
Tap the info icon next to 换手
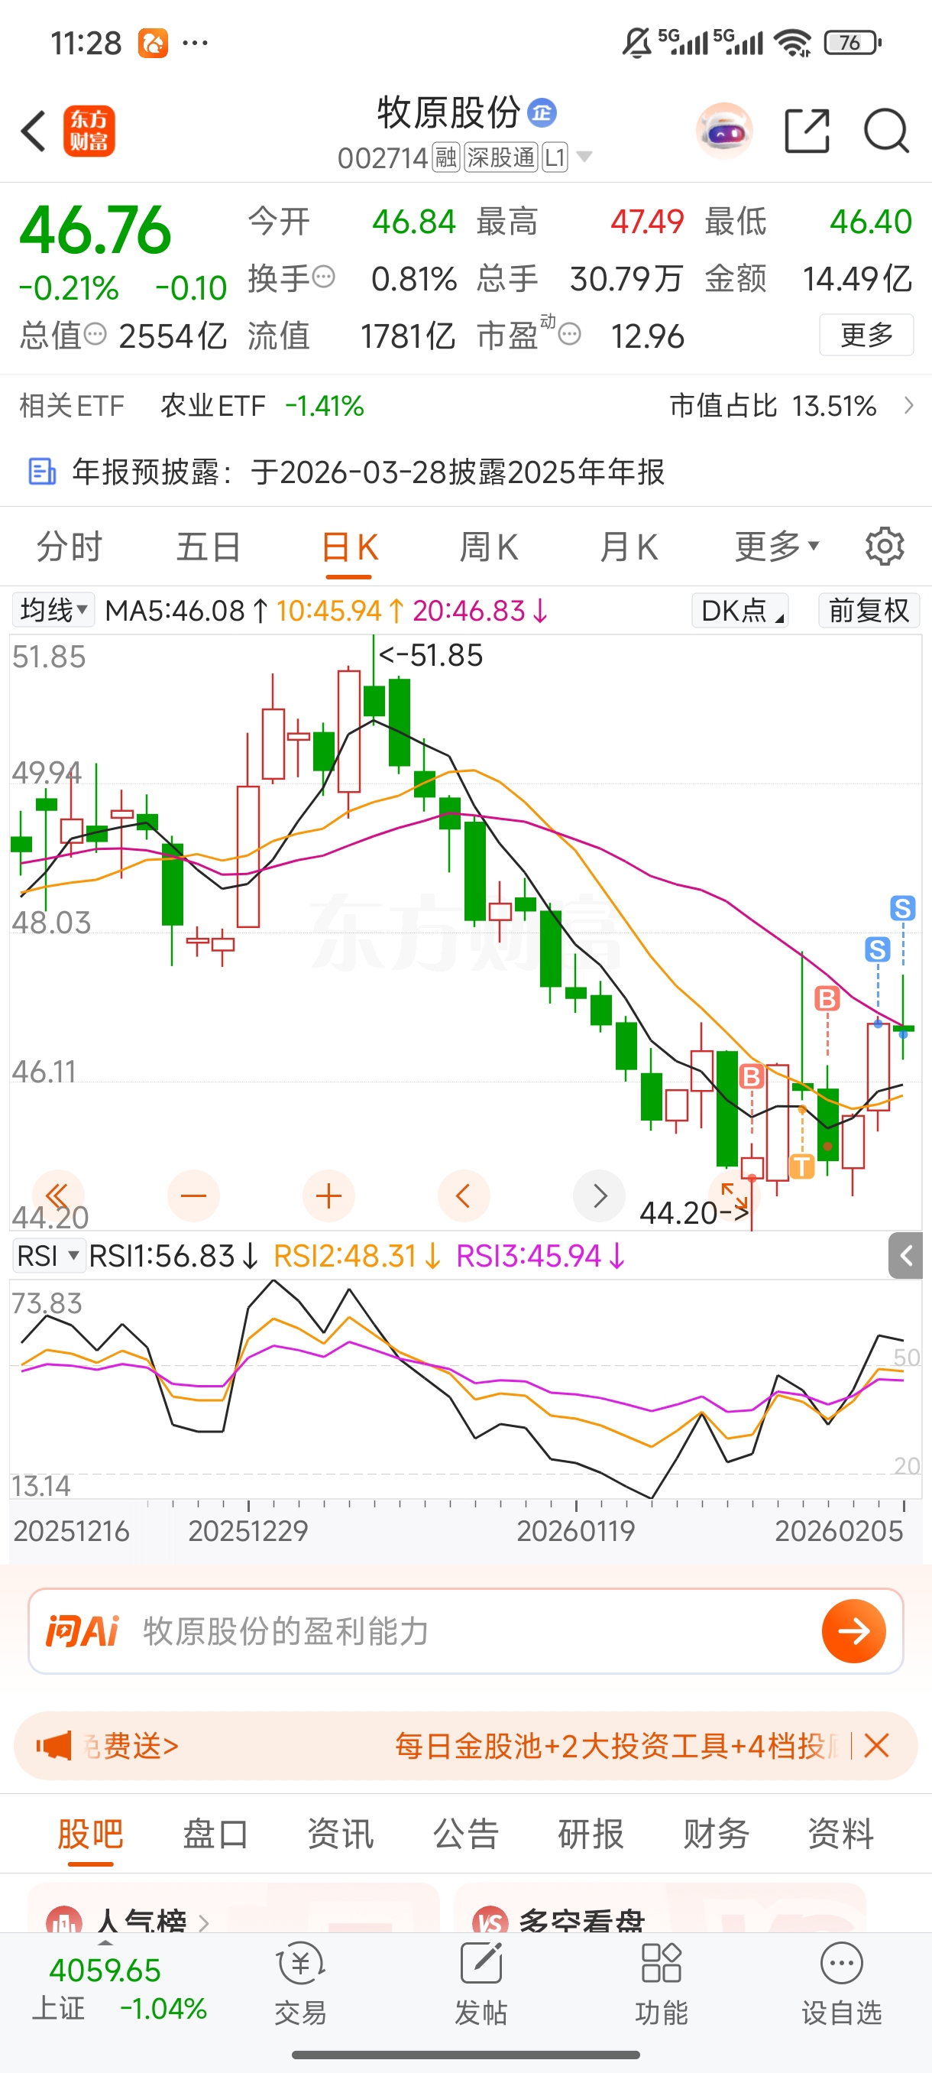pyautogui.click(x=323, y=277)
